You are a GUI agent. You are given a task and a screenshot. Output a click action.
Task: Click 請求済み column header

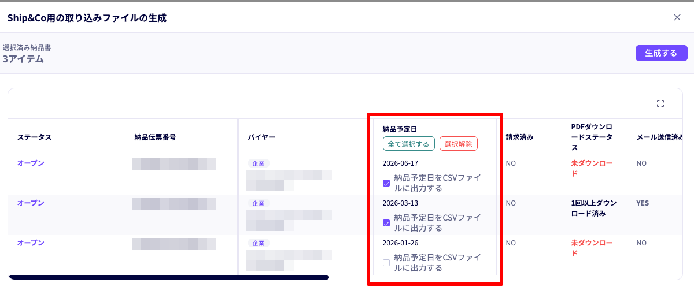point(519,137)
